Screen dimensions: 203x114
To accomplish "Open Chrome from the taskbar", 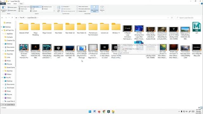I will click(x=104, y=111).
